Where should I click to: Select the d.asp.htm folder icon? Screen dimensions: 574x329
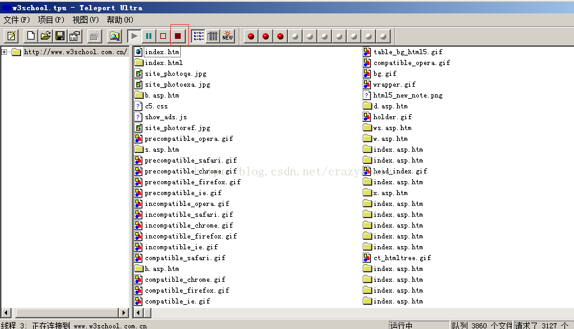coord(366,106)
